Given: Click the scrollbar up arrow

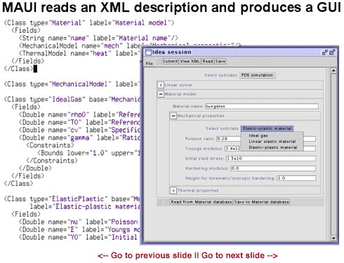Looking at the screenshot, I should 333,70.
